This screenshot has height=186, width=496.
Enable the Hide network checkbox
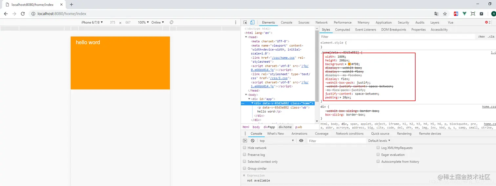(244, 148)
